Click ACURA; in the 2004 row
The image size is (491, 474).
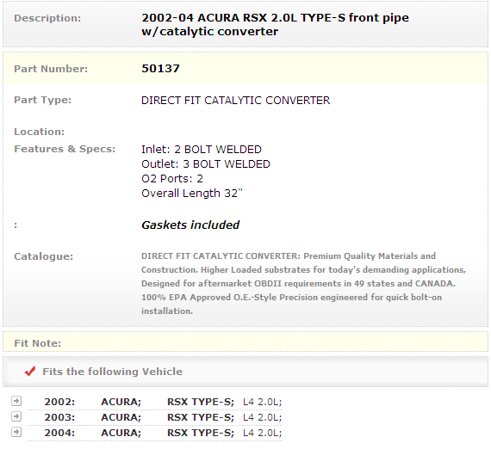coord(121,433)
